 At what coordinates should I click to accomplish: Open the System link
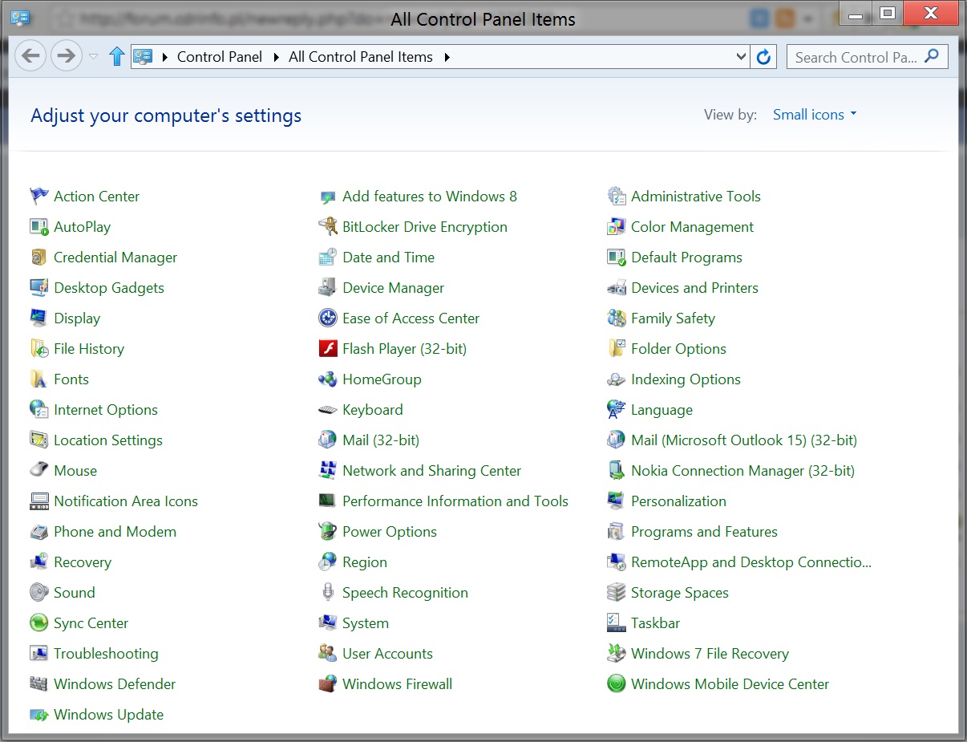pyautogui.click(x=366, y=622)
